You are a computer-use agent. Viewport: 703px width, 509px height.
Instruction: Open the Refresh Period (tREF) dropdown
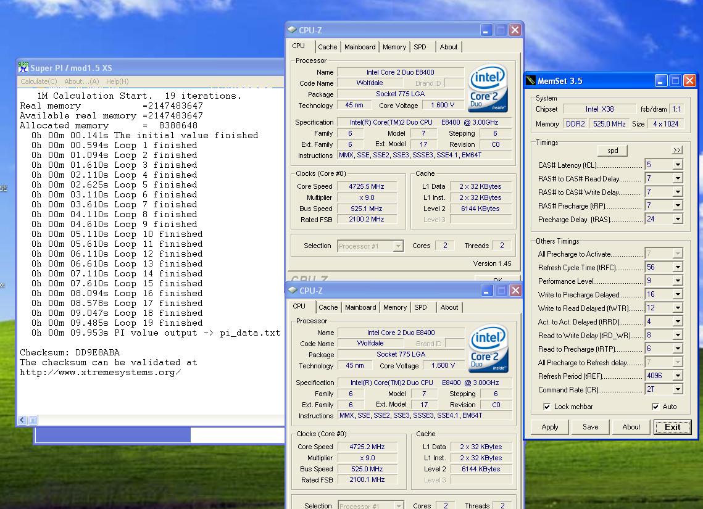click(x=678, y=376)
